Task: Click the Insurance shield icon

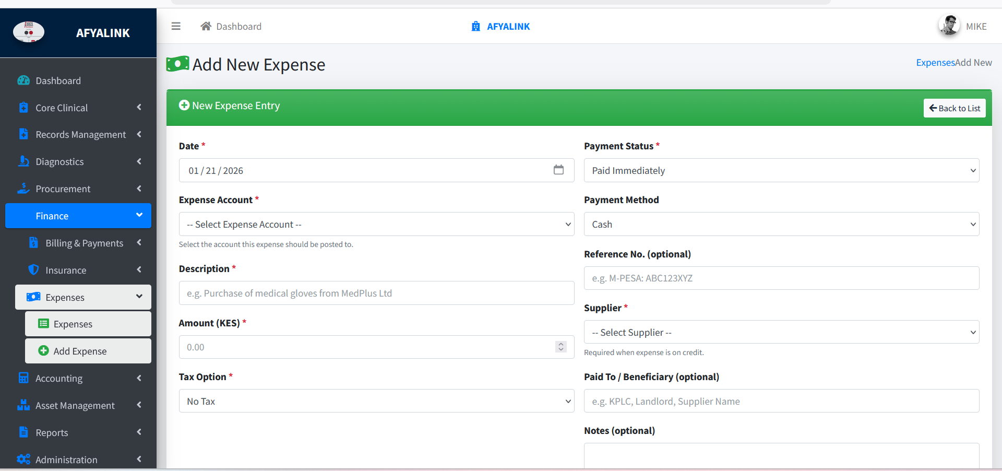Action: point(33,270)
